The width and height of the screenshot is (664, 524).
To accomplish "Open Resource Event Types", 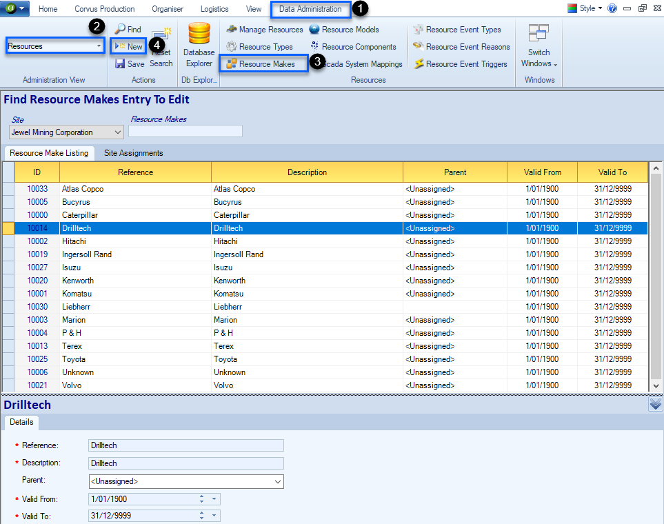I will point(457,29).
